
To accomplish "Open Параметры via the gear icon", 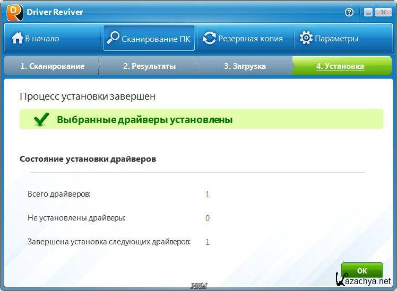I will [306, 38].
